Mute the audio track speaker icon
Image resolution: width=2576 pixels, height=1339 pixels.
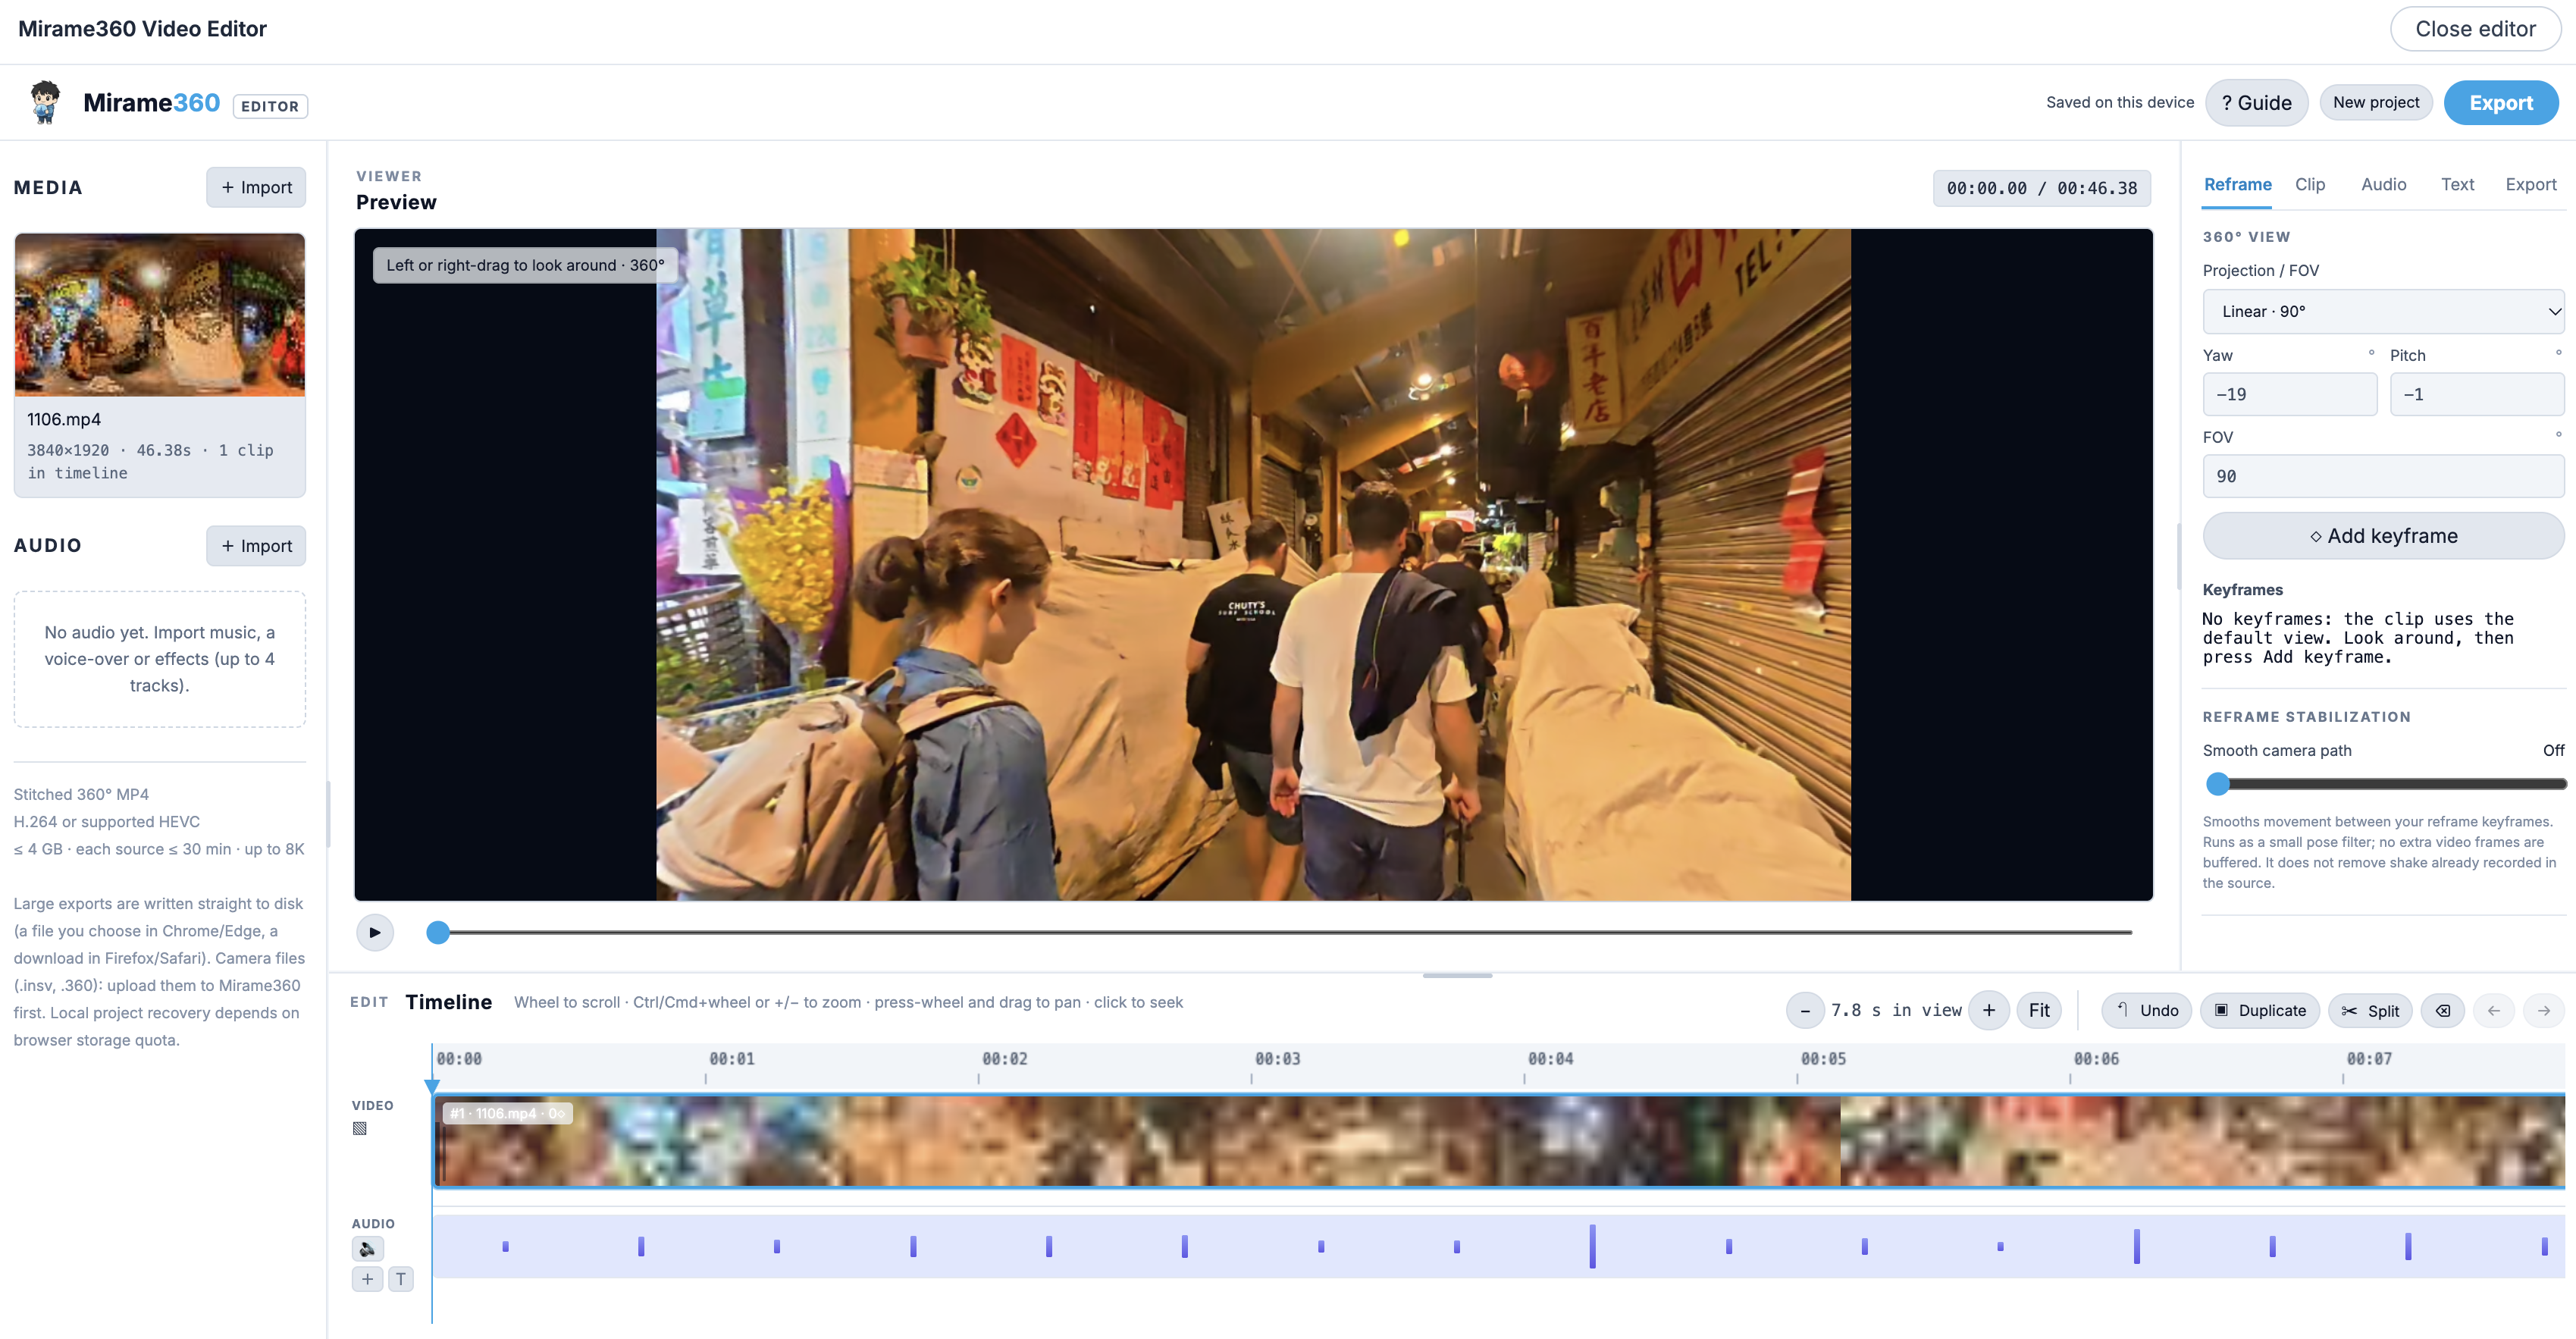(x=367, y=1248)
